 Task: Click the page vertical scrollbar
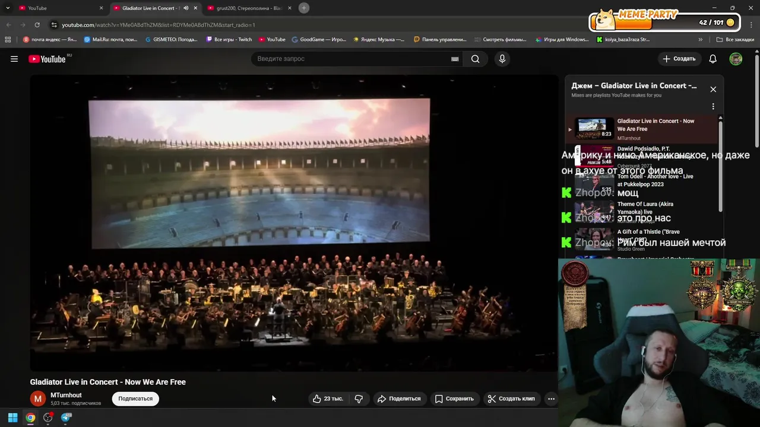[757, 101]
